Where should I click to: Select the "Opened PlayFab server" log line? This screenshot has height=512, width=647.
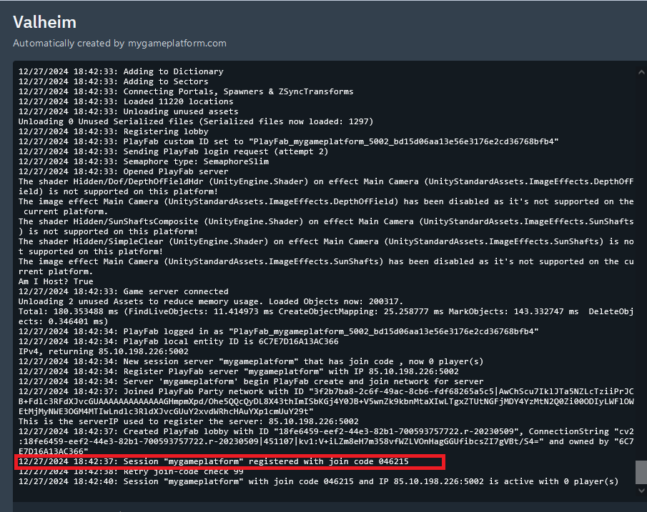point(124,171)
